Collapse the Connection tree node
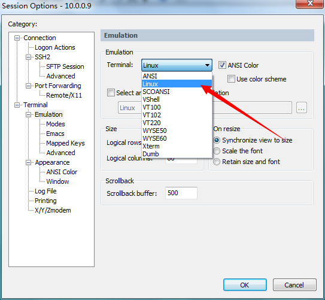325x300 pixels. click(x=17, y=38)
